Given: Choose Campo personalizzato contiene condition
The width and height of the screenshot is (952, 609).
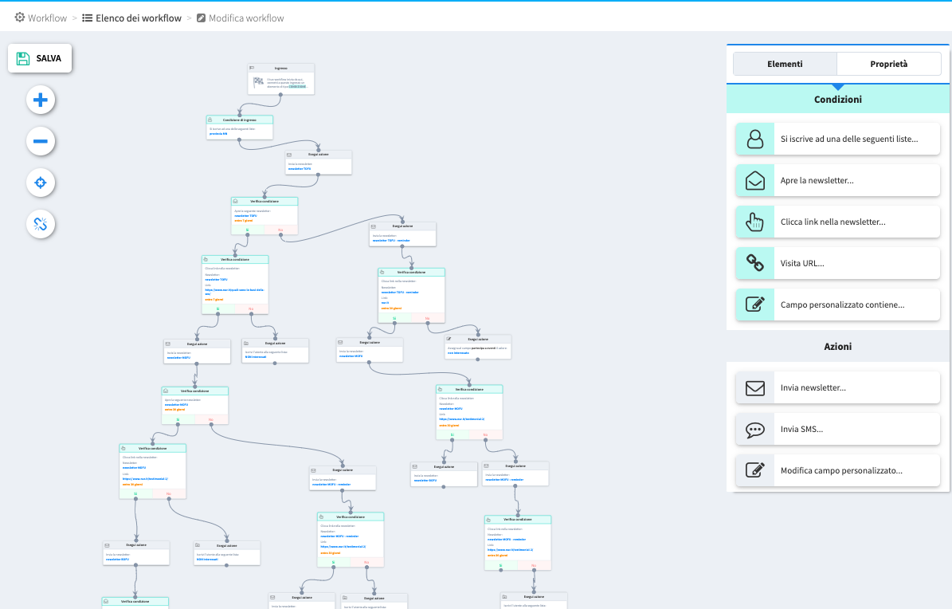Looking at the screenshot, I should click(x=842, y=304).
